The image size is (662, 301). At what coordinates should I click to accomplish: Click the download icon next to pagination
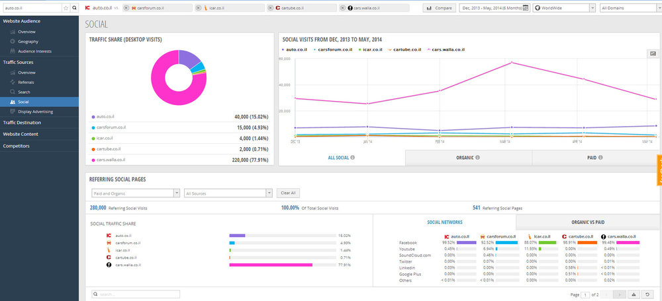click(x=634, y=294)
